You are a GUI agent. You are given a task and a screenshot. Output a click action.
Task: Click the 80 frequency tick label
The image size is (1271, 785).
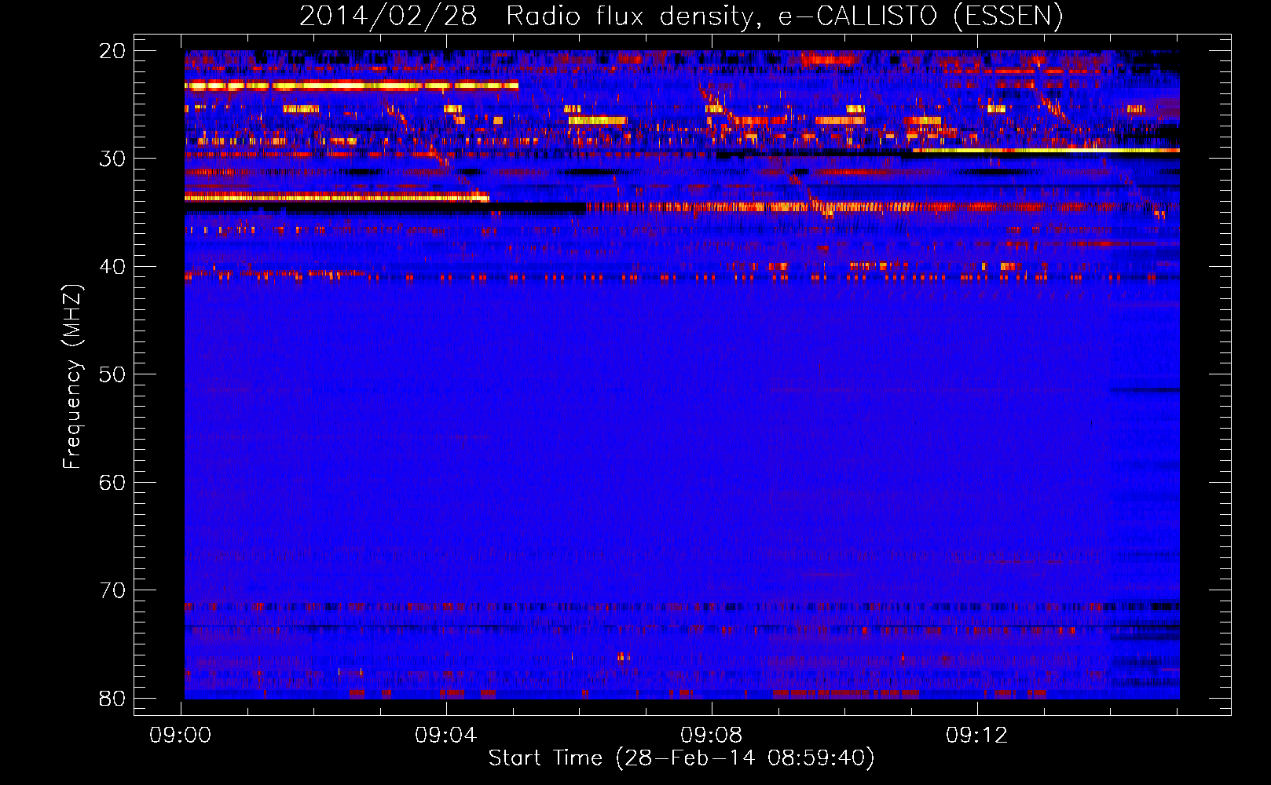[112, 698]
